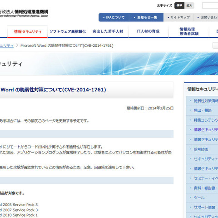218x218 pixels.
Task: Open 届出・相談 in the sidebar
Action: [x=203, y=110]
